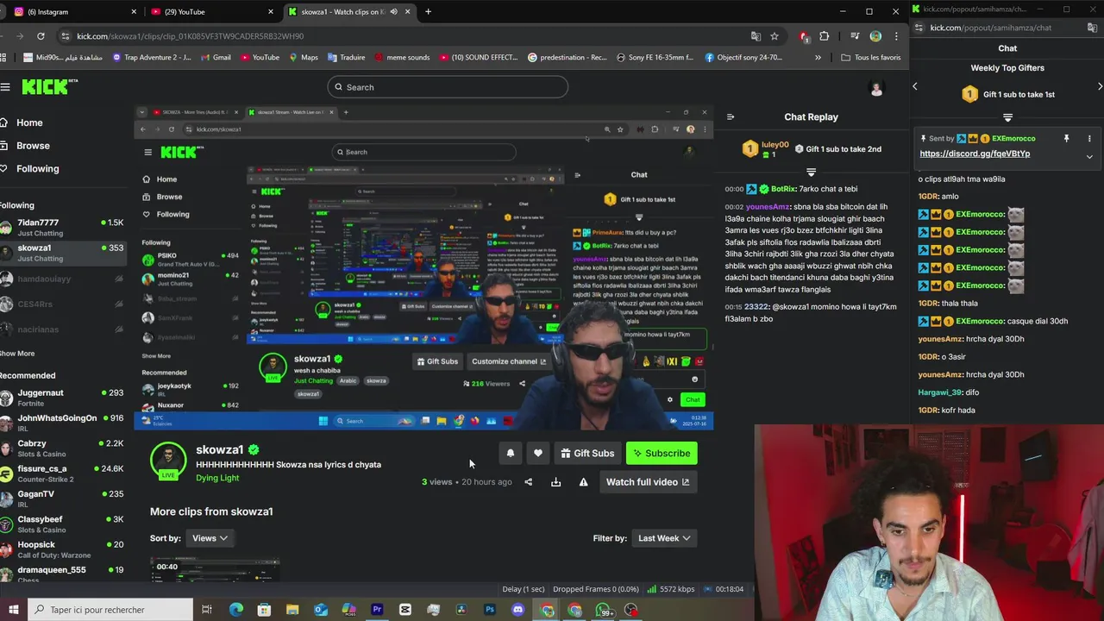Viewport: 1104px width, 621px height.
Task: Open Chrome profile avatar
Action: tap(875, 36)
